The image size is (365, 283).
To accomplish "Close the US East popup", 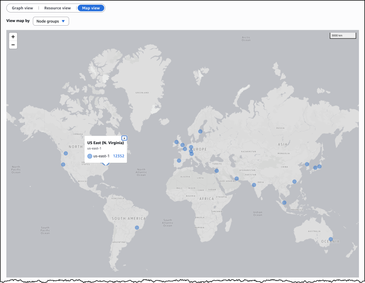I will (x=124, y=138).
